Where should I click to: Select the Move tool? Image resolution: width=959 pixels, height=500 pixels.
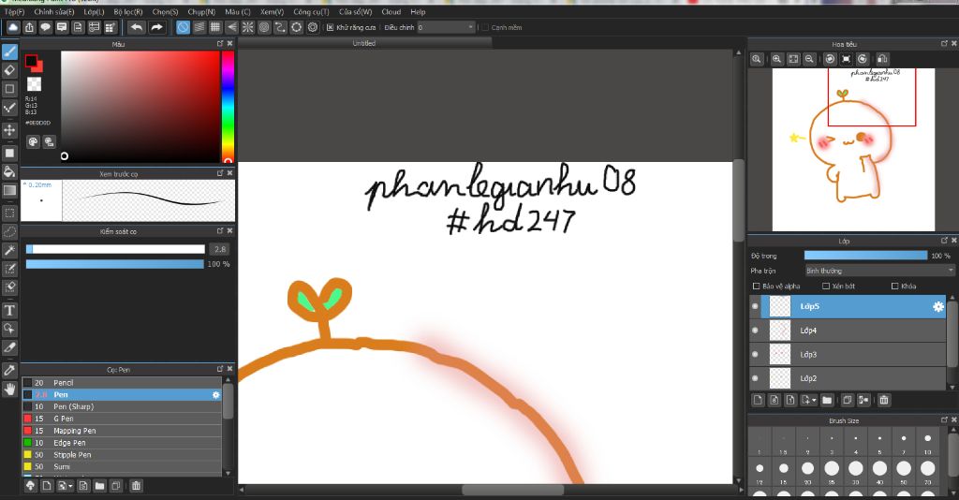click(9, 129)
